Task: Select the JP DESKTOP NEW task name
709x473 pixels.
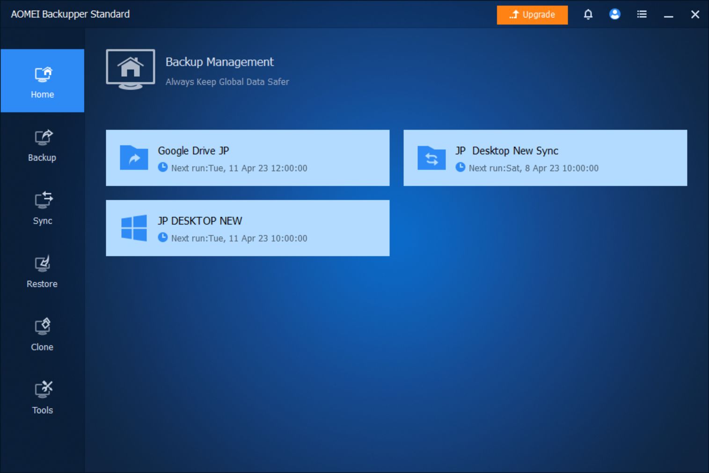Action: [x=200, y=221]
